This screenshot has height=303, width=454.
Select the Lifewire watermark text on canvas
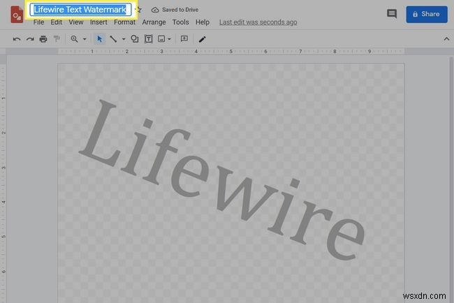point(222,179)
